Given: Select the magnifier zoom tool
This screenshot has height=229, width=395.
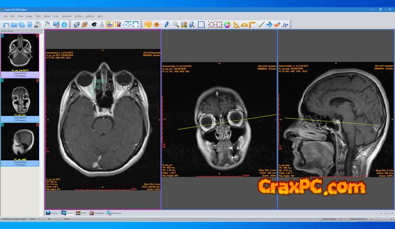Looking at the screenshot, I should point(176,24).
